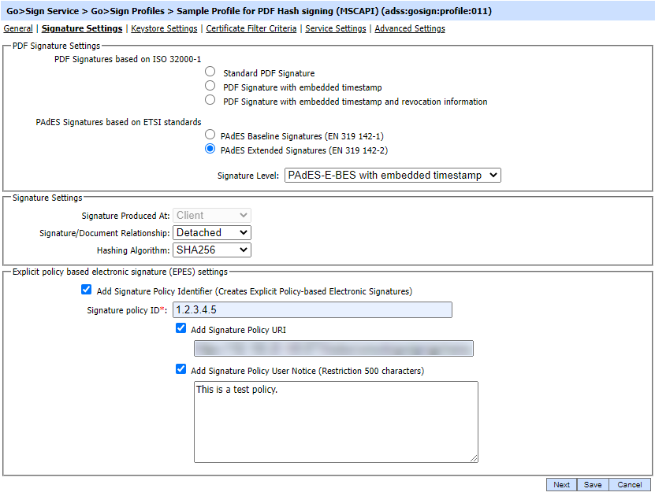Image resolution: width=655 pixels, height=496 pixels.
Task: Select Standard PDF Signature radio option
Action: (210, 72)
